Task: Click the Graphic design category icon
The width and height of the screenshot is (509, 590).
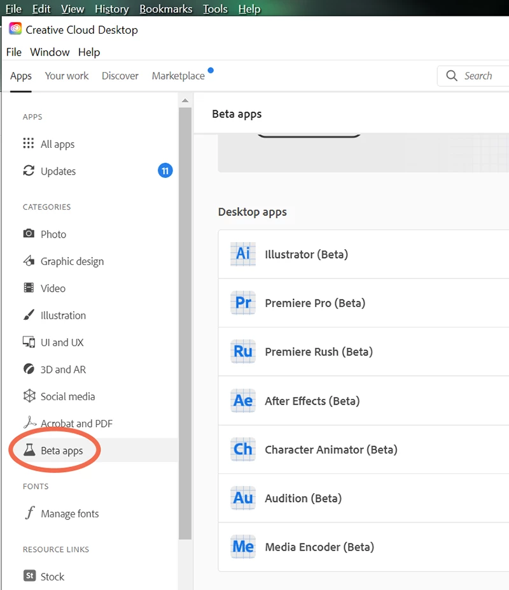Action: click(x=29, y=261)
